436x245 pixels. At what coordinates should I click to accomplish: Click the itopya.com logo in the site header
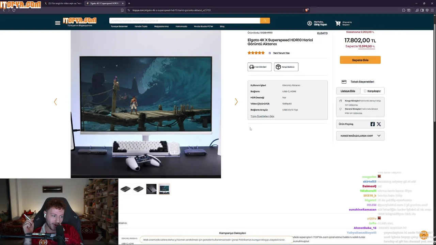pos(79,21)
